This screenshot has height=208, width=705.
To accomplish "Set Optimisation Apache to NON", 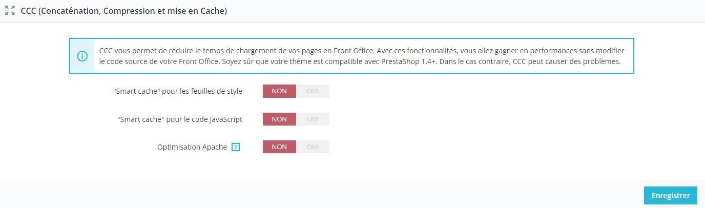I will click(x=279, y=147).
